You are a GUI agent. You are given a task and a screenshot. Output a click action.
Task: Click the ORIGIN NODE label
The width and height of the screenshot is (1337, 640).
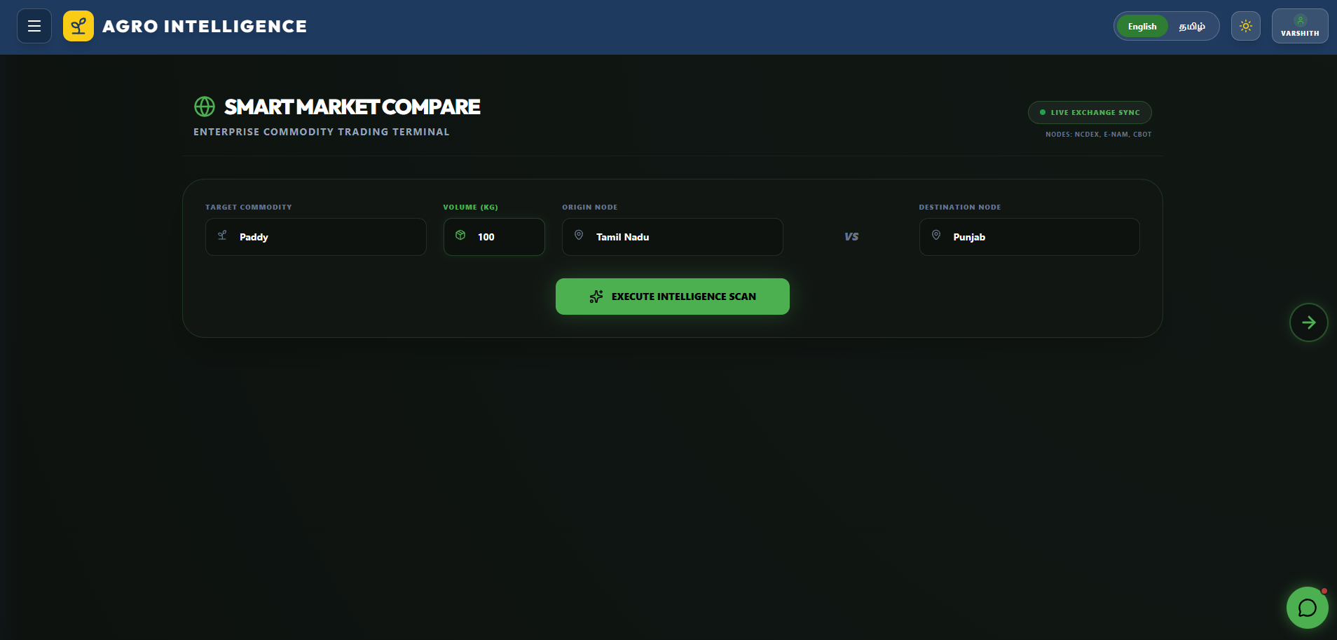coord(590,207)
